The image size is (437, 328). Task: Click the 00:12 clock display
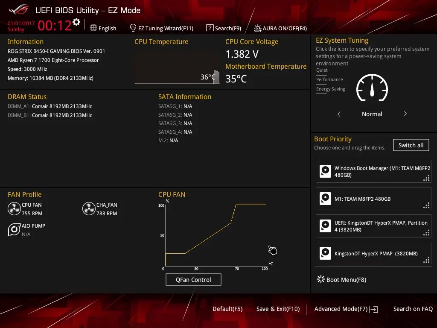tap(55, 25)
